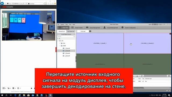The image size is (172, 97).
Task: Click the green plus add icon
Action: pos(58,39)
